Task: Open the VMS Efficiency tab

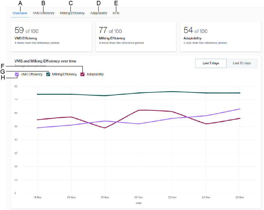Action: tap(44, 13)
